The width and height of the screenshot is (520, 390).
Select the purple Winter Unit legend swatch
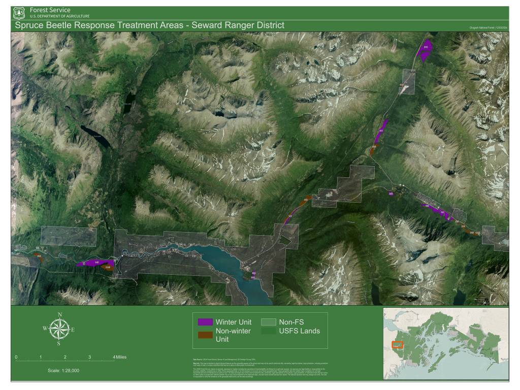pyautogui.click(x=205, y=322)
